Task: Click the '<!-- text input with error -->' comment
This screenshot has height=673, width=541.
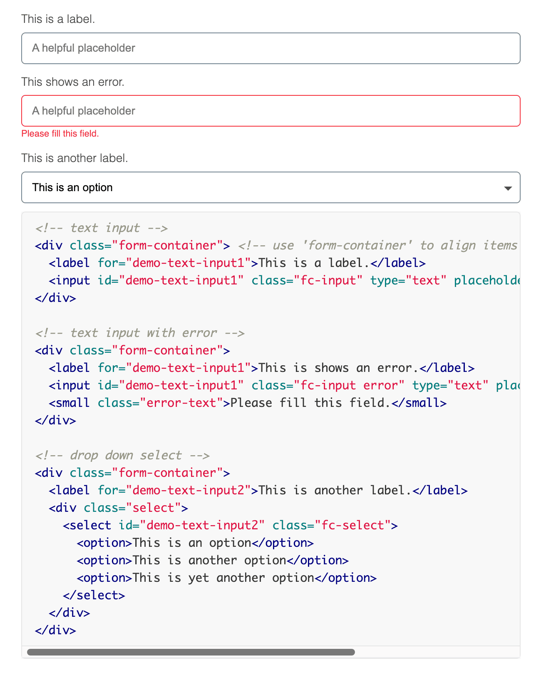Action: coord(140,333)
